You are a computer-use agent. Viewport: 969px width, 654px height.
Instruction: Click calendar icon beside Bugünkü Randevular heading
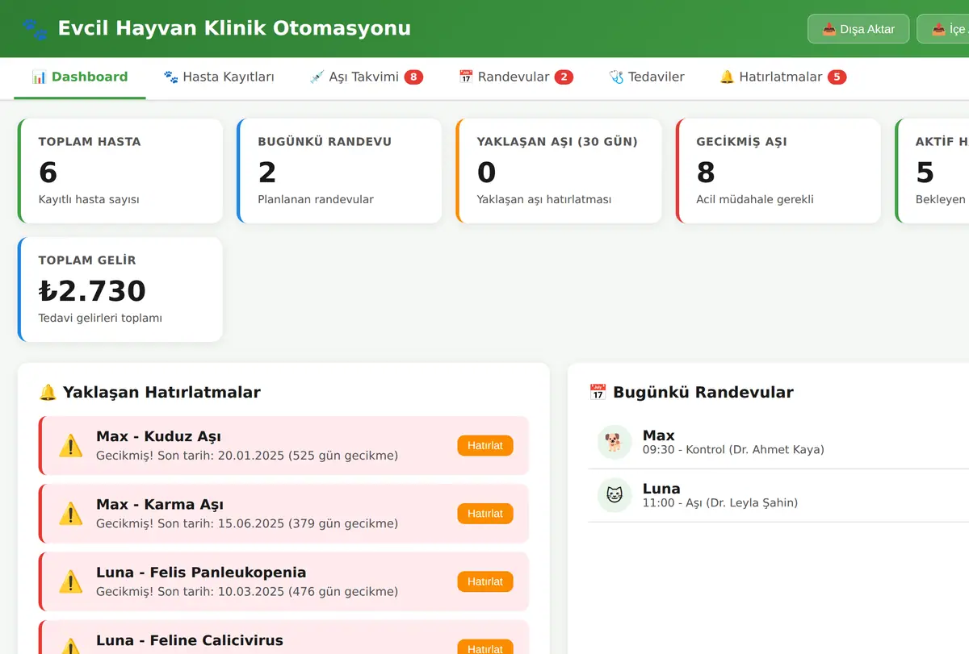pyautogui.click(x=598, y=393)
